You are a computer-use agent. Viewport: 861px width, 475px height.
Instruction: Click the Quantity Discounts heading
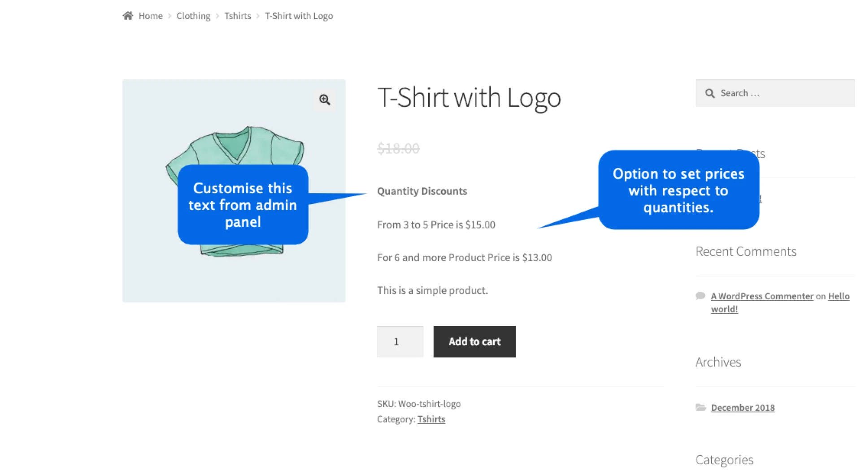pos(422,191)
